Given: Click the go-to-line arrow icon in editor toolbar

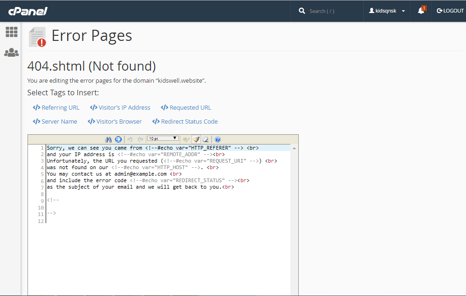Looking at the screenshot, I should [119, 139].
